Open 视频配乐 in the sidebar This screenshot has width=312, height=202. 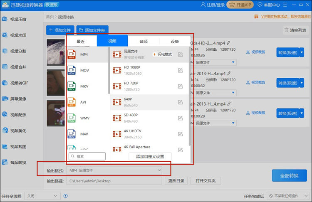click(14, 115)
